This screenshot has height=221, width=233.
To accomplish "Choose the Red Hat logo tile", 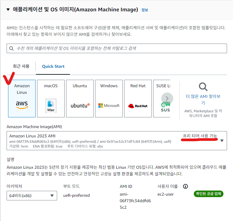I will (x=138, y=99).
